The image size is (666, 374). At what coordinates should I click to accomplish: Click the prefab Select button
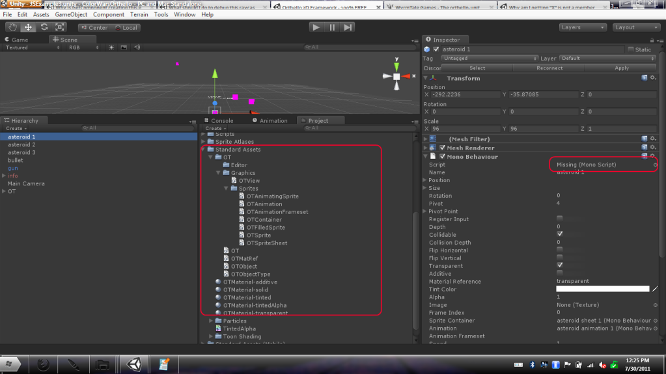coord(477,68)
